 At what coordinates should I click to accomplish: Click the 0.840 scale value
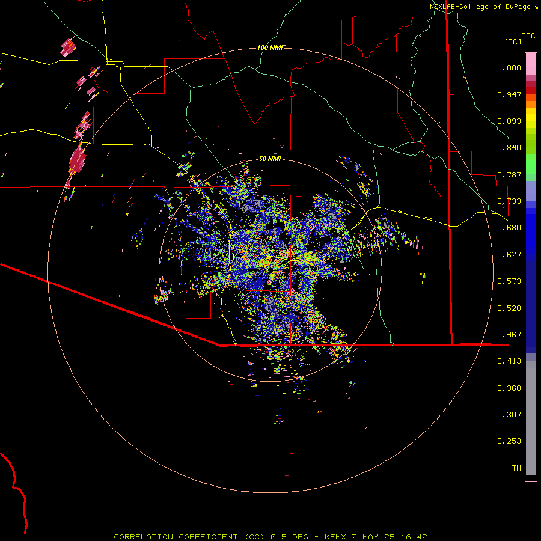509,148
